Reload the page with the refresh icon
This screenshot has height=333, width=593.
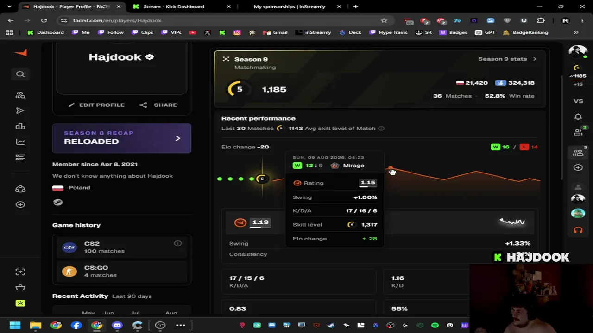(x=44, y=20)
